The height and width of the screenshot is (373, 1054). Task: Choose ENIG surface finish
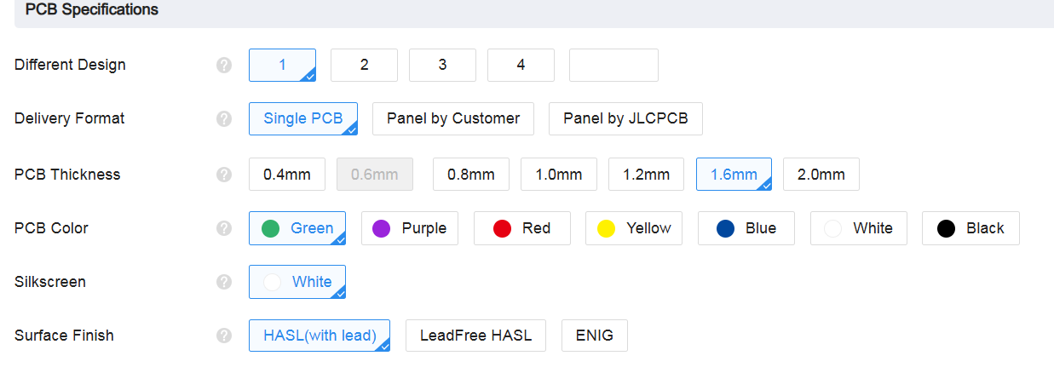click(594, 336)
